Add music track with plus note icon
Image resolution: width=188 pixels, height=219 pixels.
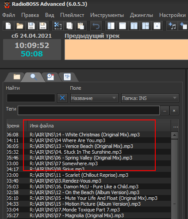172,26
